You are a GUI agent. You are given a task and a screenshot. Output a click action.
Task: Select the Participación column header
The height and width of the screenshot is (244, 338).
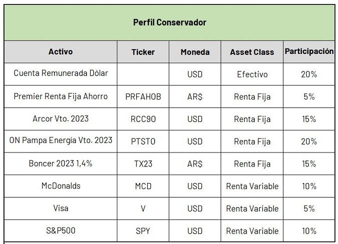(309, 52)
